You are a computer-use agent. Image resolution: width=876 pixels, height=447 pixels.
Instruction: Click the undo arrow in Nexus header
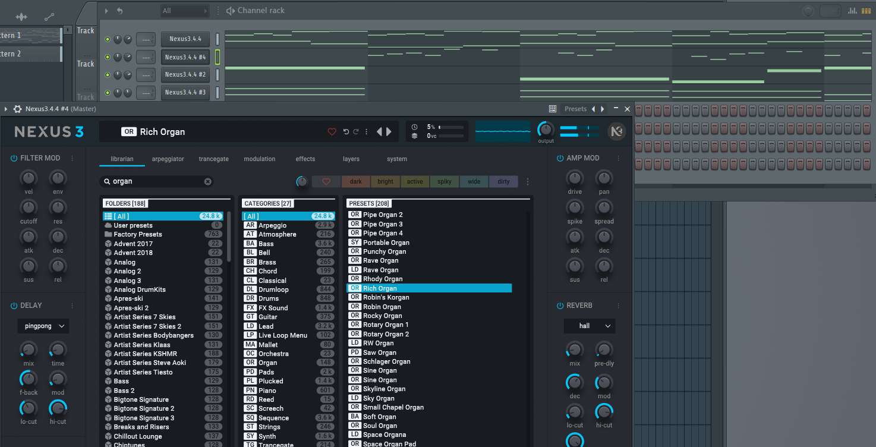click(346, 132)
